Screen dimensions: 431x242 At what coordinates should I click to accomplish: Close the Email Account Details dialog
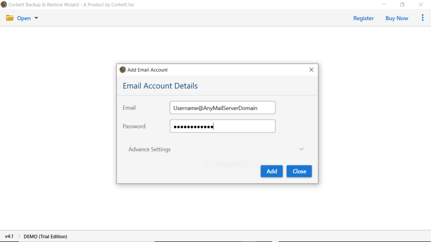299,171
